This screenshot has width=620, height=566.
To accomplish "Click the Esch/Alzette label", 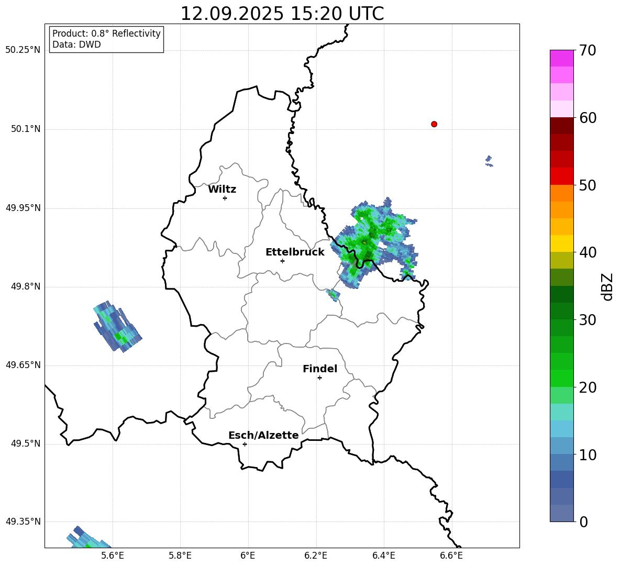I will [x=264, y=435].
